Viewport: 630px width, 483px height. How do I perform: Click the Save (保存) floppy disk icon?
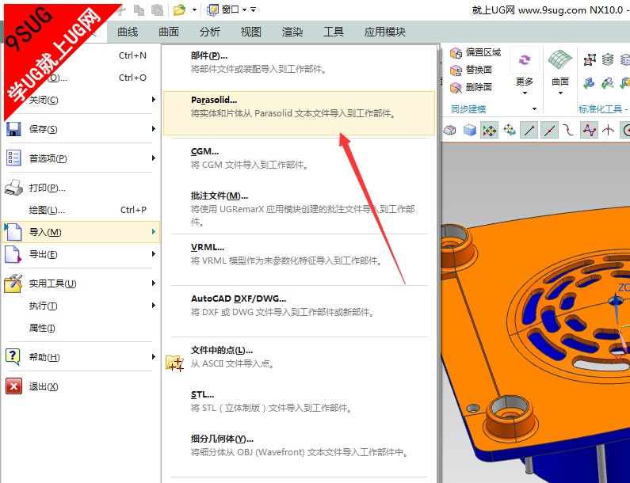tap(13, 129)
